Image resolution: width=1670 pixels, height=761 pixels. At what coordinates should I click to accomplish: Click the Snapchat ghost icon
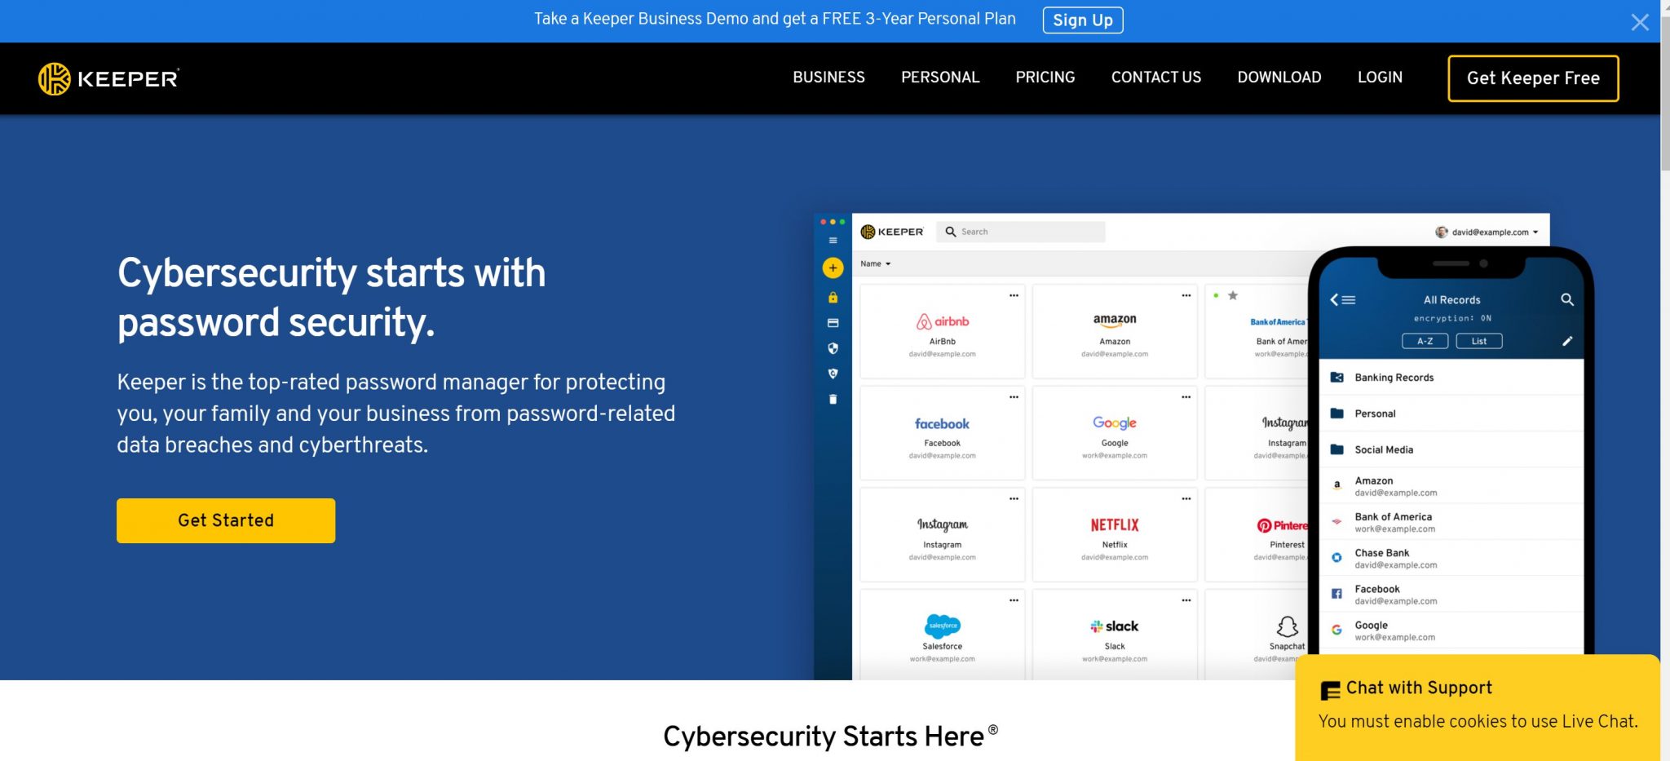1288,626
